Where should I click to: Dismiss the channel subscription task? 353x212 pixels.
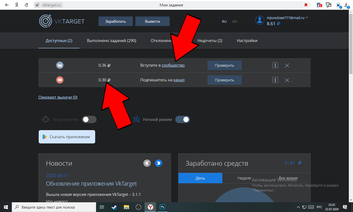pos(287,80)
